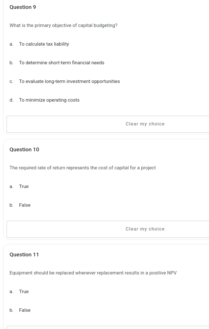
Task: Choose option b 'To determine short-term financial needs'
Action: [61, 63]
